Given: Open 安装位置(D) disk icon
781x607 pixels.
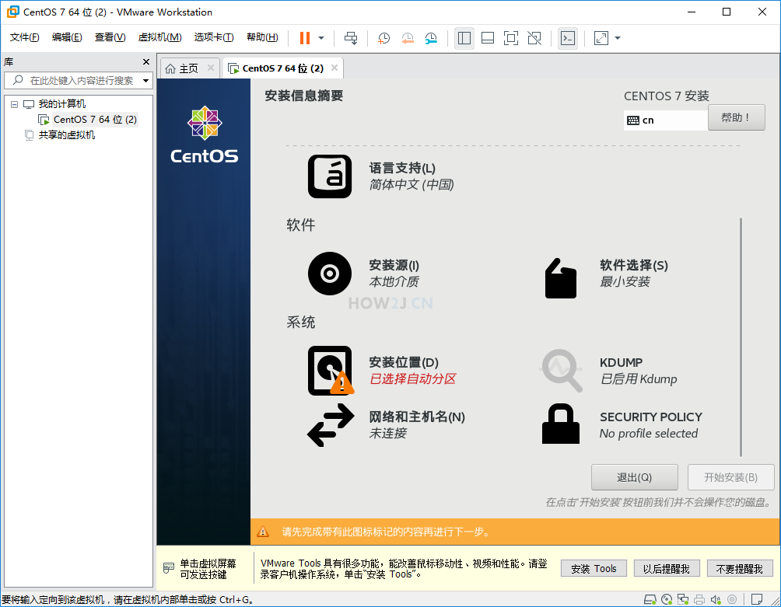Looking at the screenshot, I should pyautogui.click(x=331, y=371).
